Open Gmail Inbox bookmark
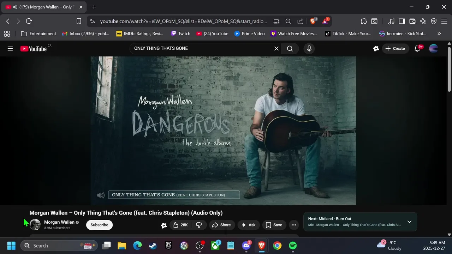Screen dimensions: 452x254 85,34
